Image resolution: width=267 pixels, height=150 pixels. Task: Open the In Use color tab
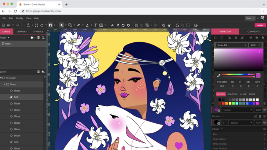243,94
